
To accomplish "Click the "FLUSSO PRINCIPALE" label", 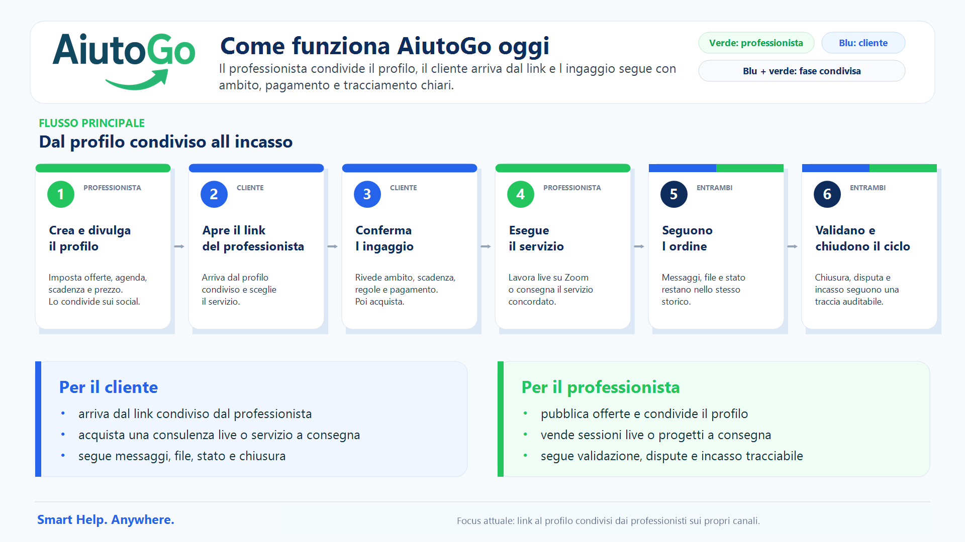I will 91,123.
